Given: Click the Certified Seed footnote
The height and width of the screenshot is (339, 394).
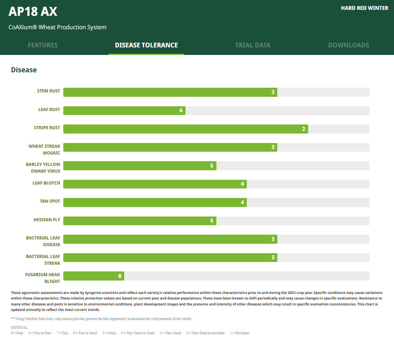Looking at the screenshot, I should click(101, 319).
